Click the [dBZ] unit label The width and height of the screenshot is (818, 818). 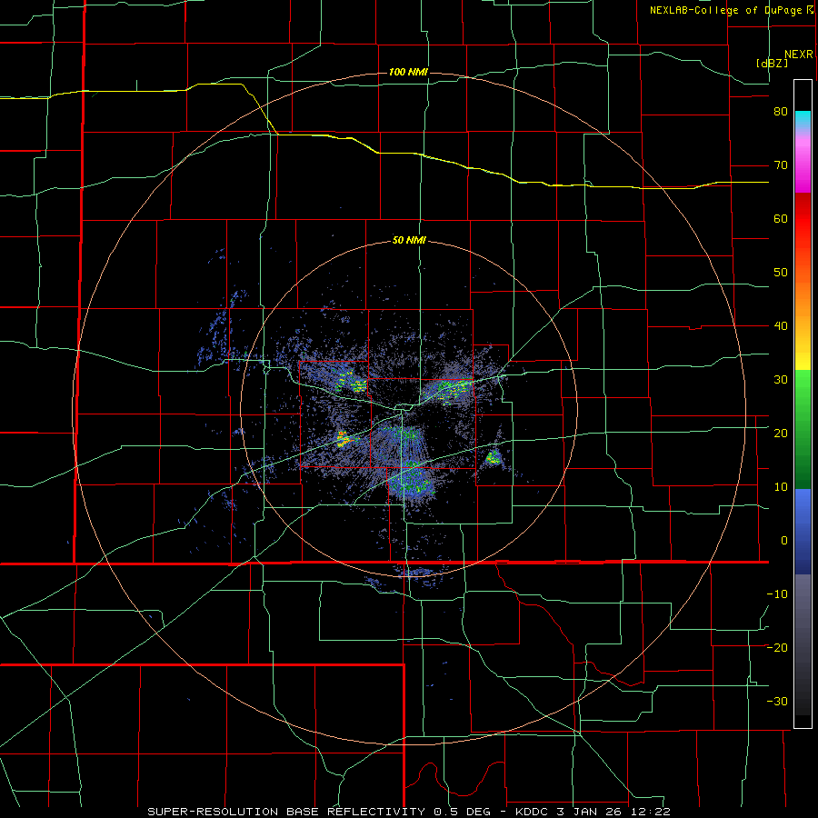(x=772, y=63)
